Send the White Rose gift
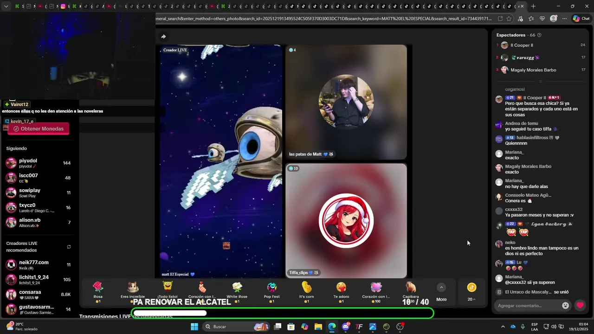Screen dimensions: 594x334 (x=237, y=292)
